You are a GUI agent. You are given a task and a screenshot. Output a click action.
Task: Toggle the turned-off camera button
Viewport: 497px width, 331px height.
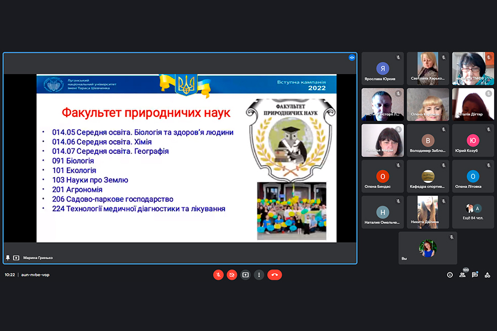point(232,275)
